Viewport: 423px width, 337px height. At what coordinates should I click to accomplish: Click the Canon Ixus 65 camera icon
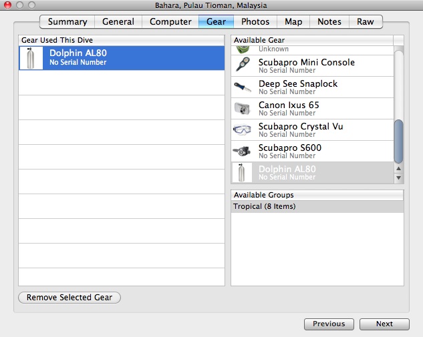pos(242,109)
